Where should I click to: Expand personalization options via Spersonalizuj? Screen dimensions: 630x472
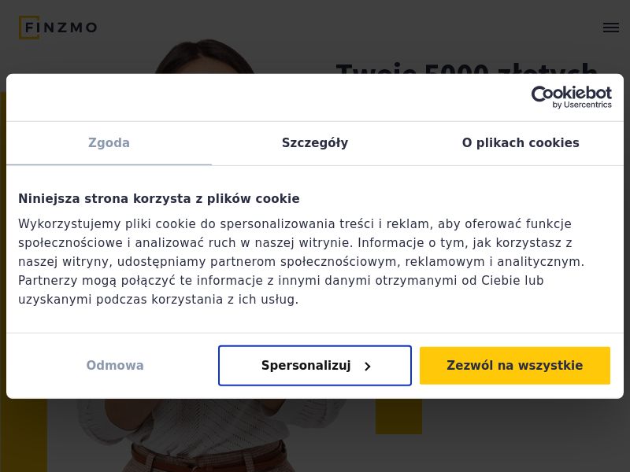pyautogui.click(x=315, y=366)
